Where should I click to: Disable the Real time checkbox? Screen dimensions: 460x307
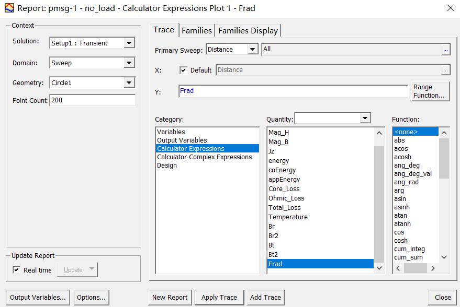[x=17, y=270]
